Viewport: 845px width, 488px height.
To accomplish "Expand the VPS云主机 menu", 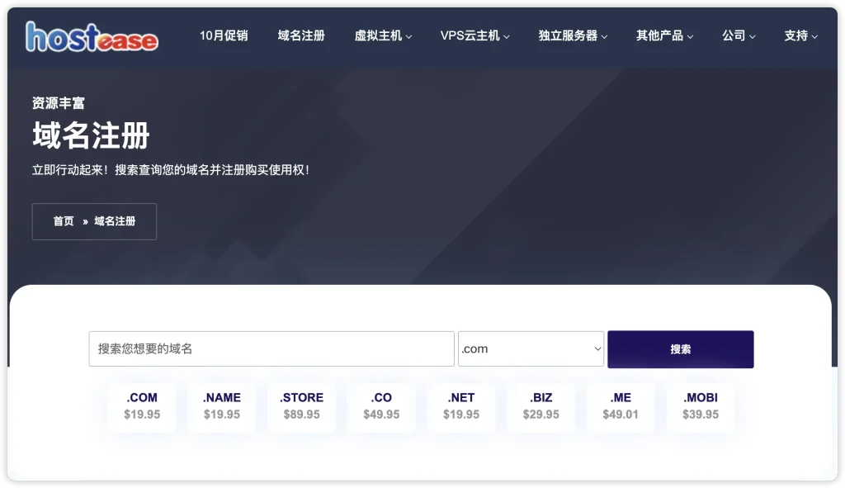I will (x=474, y=36).
